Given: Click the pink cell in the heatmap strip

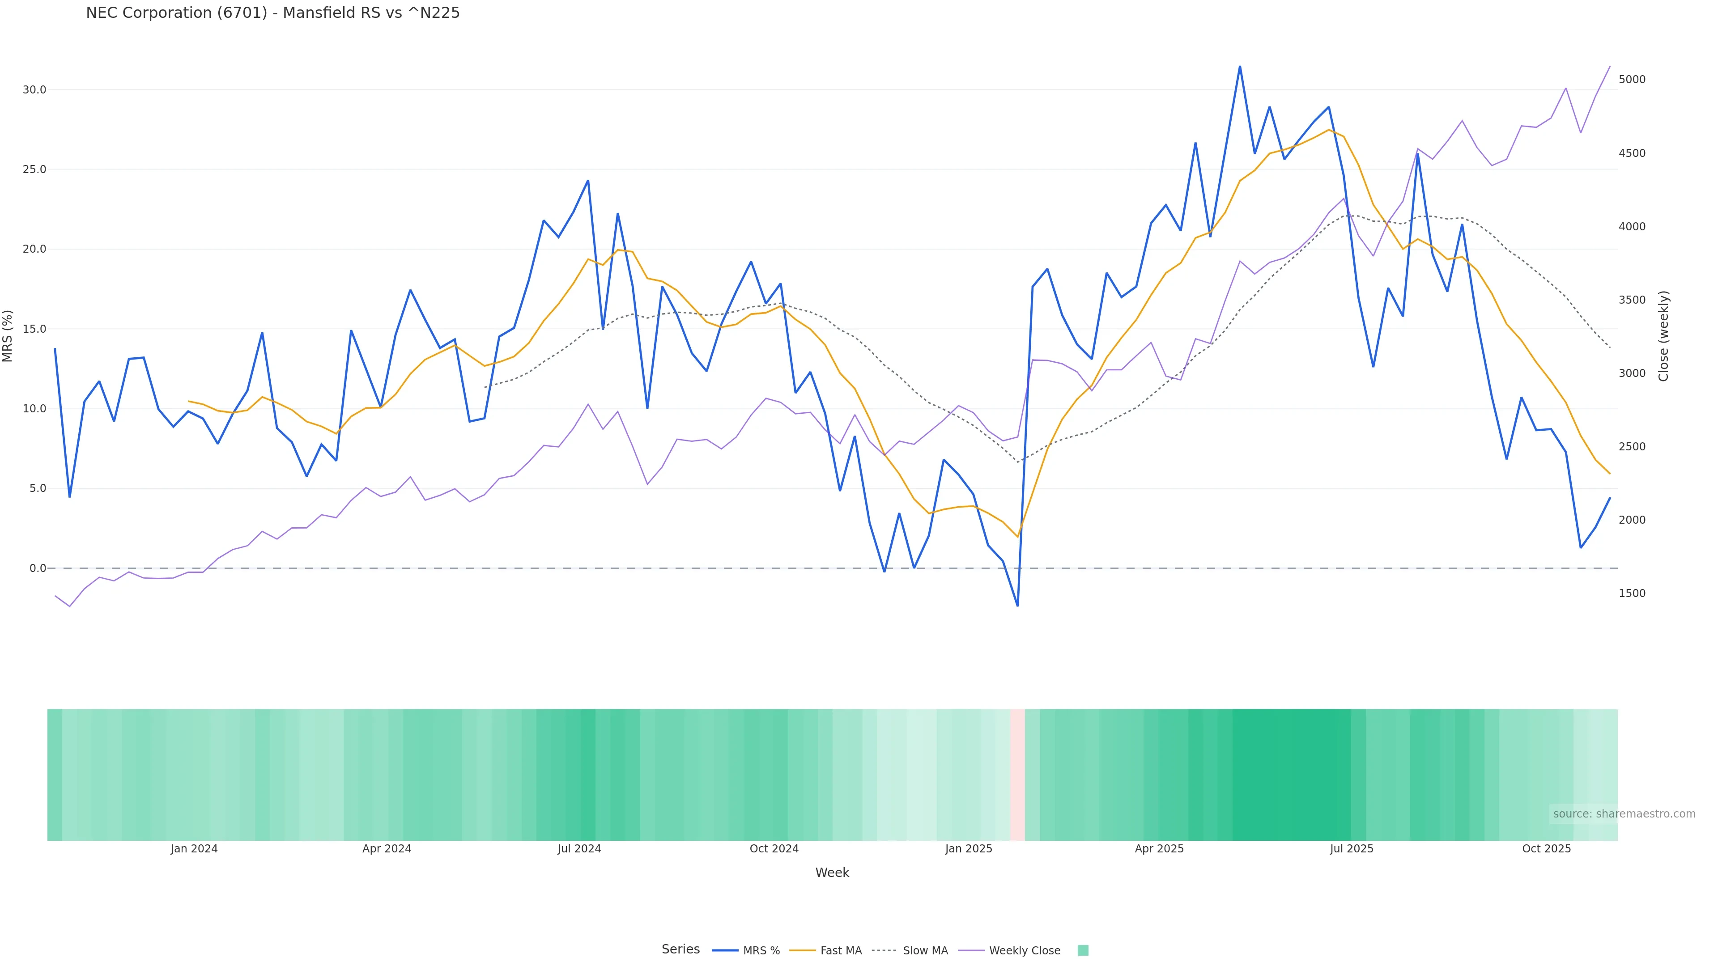Looking at the screenshot, I should [1017, 774].
